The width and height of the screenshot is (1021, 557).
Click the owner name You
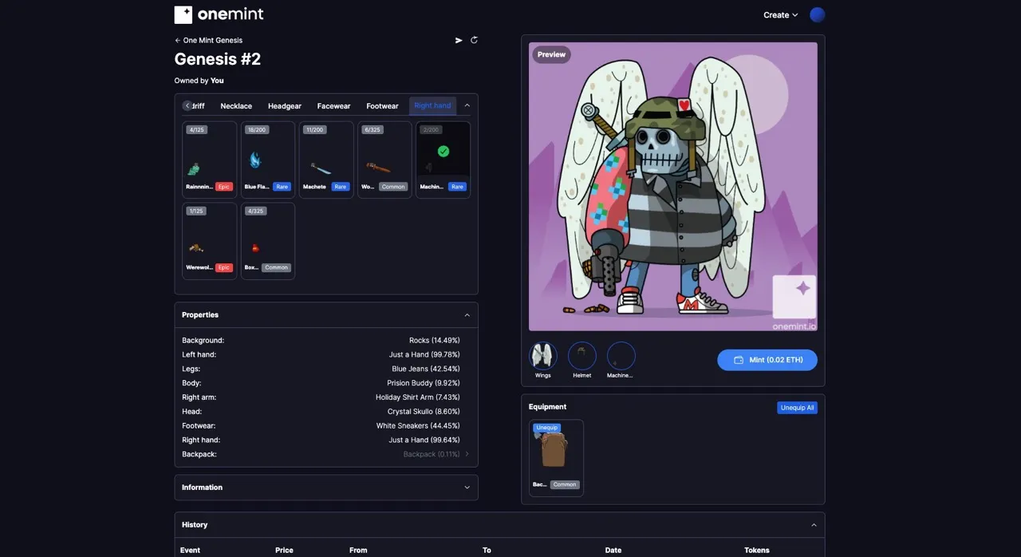click(217, 81)
